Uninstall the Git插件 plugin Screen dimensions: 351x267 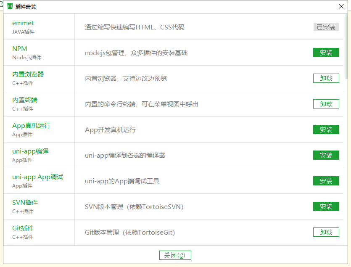pos(326,232)
